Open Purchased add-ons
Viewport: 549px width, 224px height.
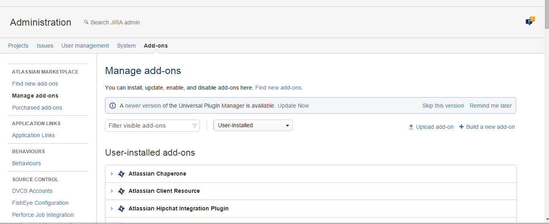click(x=37, y=108)
